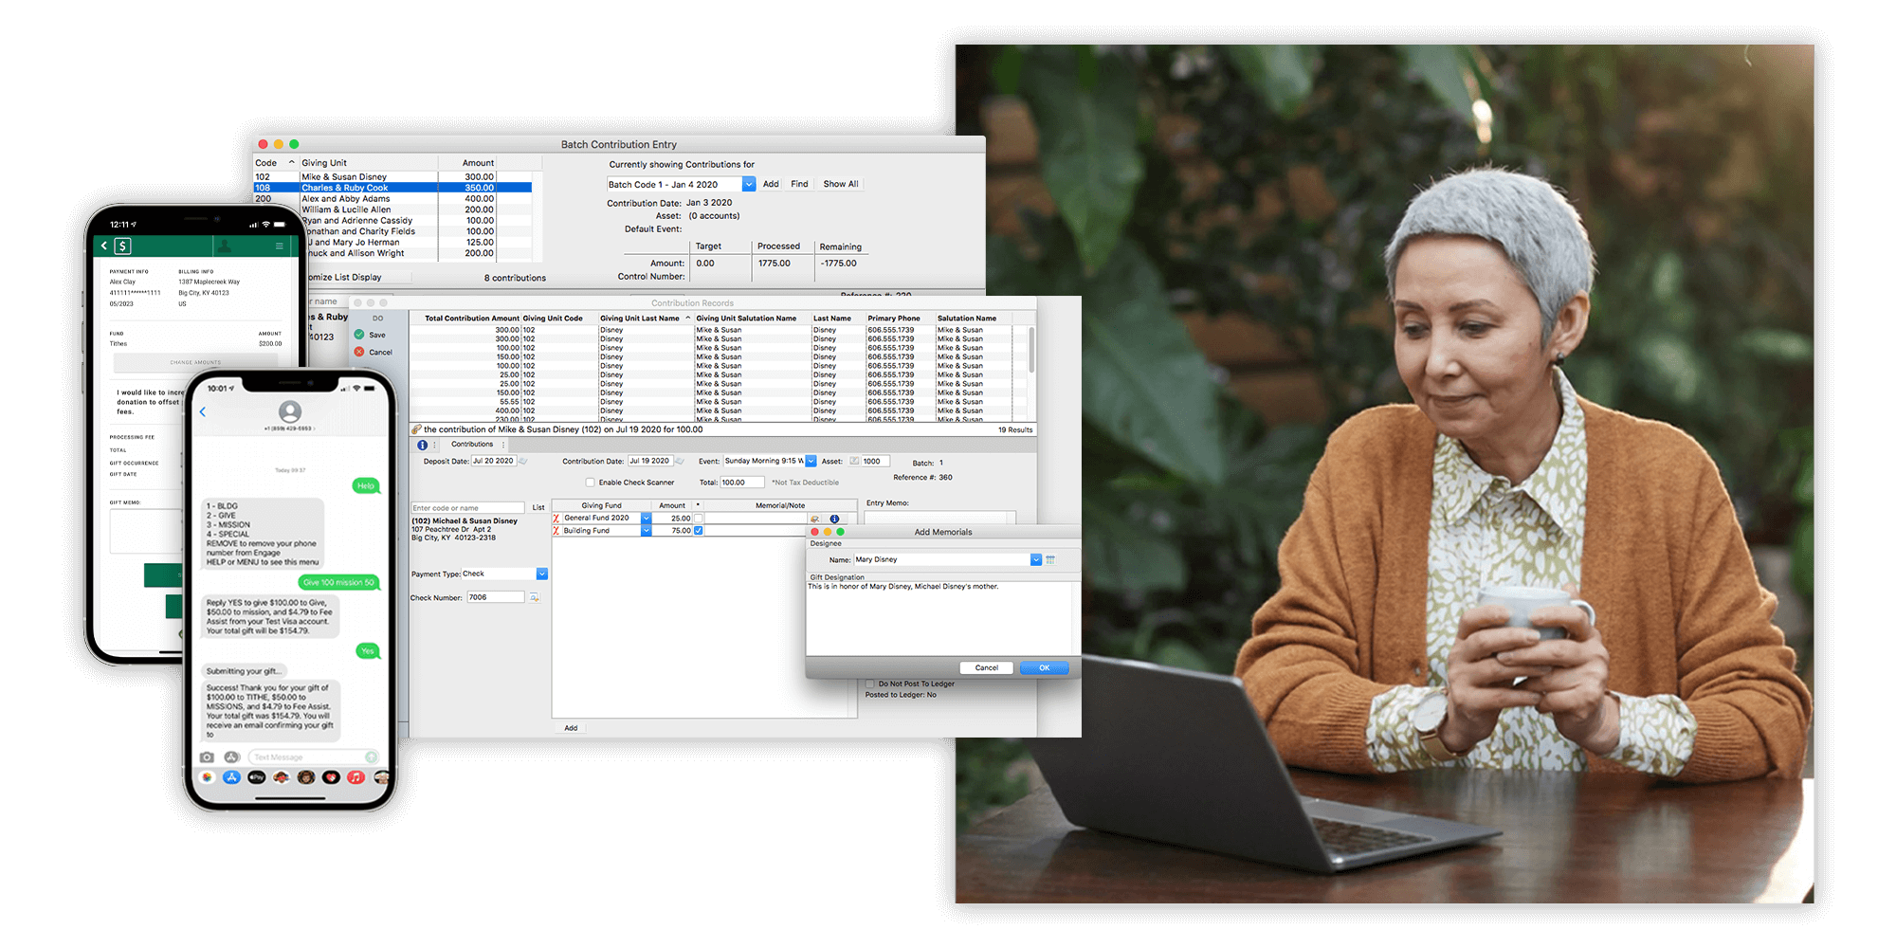The image size is (1896, 948).
Task: Tap the contact avatar in Messages phone
Action: [x=290, y=411]
